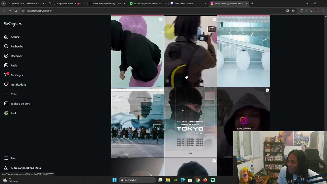Launch Microsoft Edge from the taskbar

click(x=183, y=180)
